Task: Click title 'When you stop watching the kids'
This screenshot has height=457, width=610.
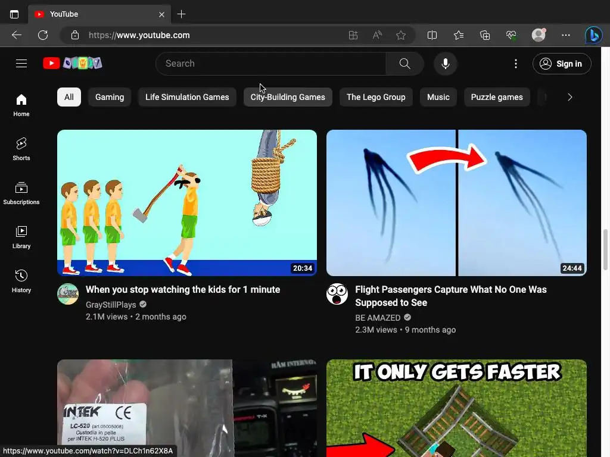Action: (183, 290)
